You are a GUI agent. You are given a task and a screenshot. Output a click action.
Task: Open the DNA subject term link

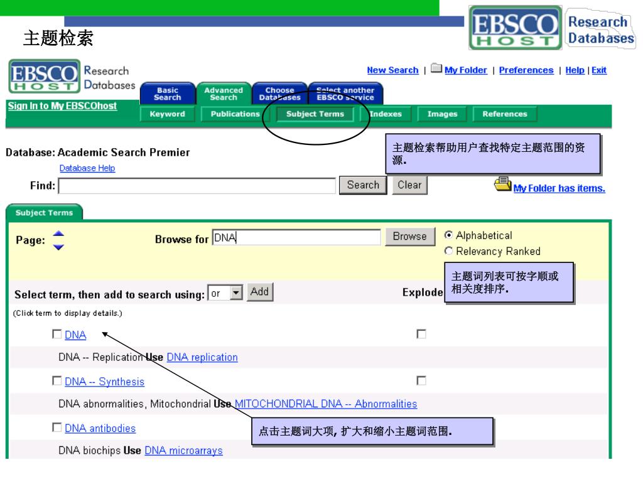coord(75,335)
